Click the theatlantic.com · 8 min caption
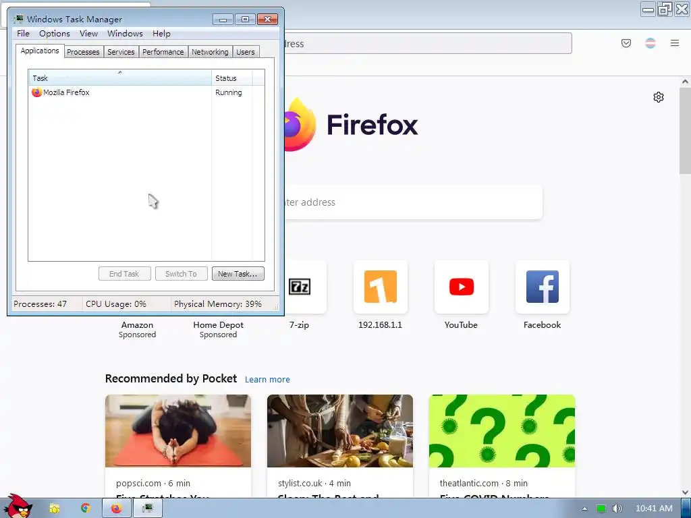Viewport: 691px width, 518px height. coord(483,483)
